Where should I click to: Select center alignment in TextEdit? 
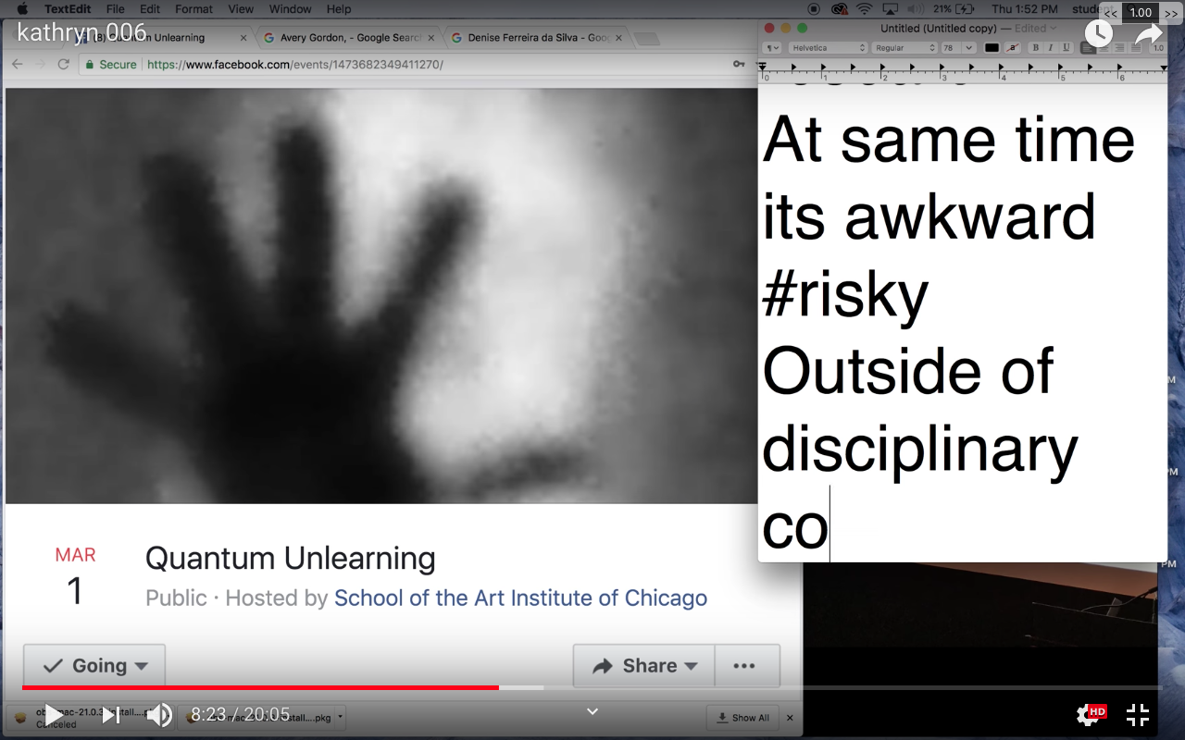(x=1104, y=47)
